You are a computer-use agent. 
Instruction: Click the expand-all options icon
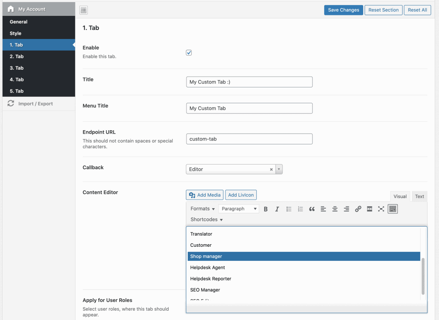(x=84, y=10)
